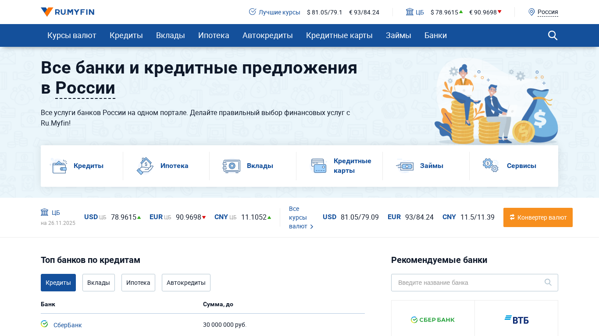599x336 pixels.
Task: Click the EUR ЦБ rate label
Action: click(160, 217)
